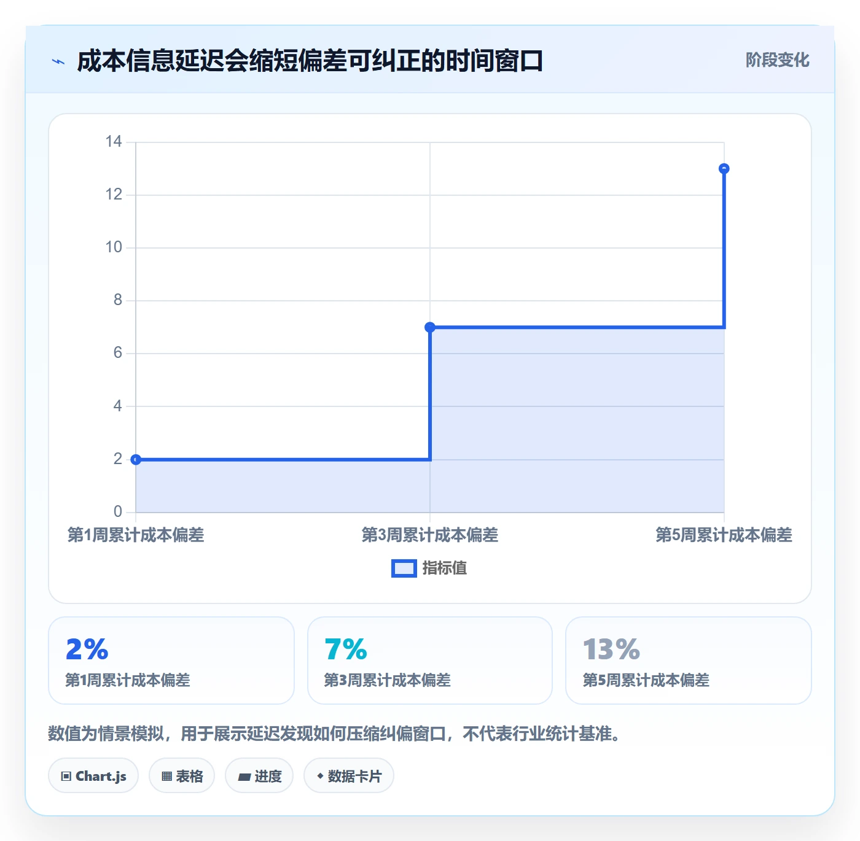Click the y-axis tick label 8
Viewport: 860px width, 841px height.
click(x=118, y=300)
